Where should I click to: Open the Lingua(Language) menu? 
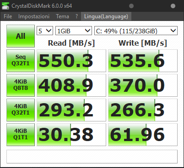(106, 16)
